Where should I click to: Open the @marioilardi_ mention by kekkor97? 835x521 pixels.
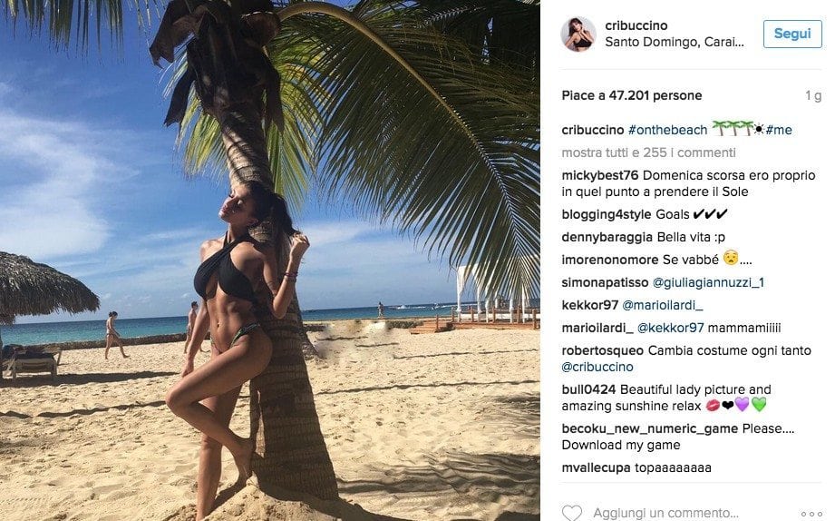click(663, 305)
